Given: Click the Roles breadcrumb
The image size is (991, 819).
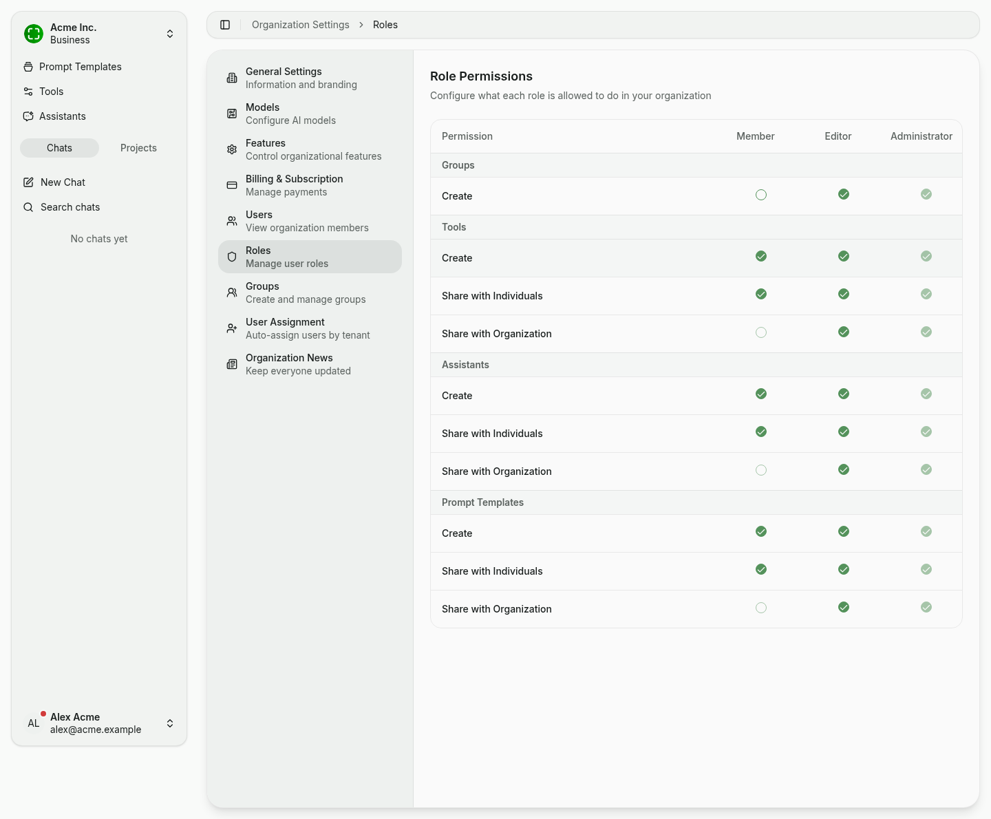Looking at the screenshot, I should (385, 25).
